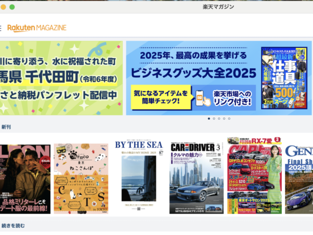Open the LEON magazine cover
This screenshot has width=313, height=235.
coord(25,179)
